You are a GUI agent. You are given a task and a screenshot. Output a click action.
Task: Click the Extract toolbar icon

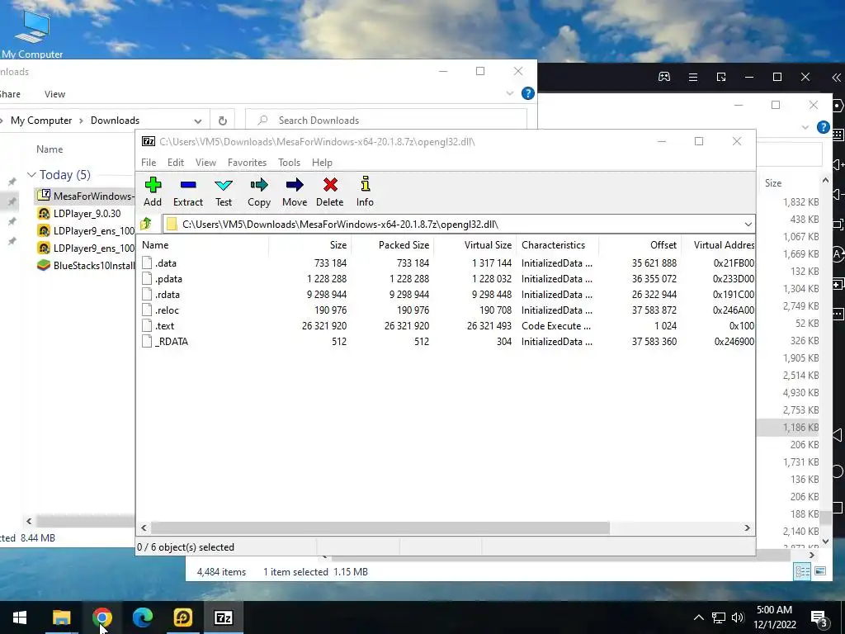[187, 192]
